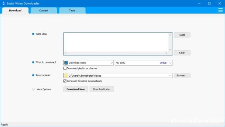The width and height of the screenshot is (225, 127).
Task: Paste a link with the Paste button
Action: (182, 35)
